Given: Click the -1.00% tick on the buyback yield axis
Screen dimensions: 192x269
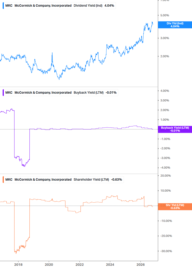Looking at the screenshot, I should click(165, 139).
